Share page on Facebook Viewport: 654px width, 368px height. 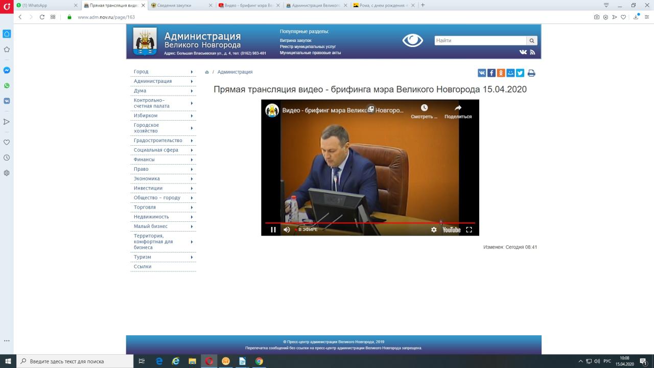pyautogui.click(x=491, y=73)
